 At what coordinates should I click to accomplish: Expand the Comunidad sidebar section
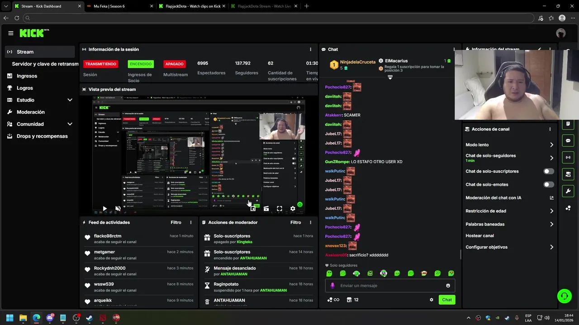pos(70,124)
